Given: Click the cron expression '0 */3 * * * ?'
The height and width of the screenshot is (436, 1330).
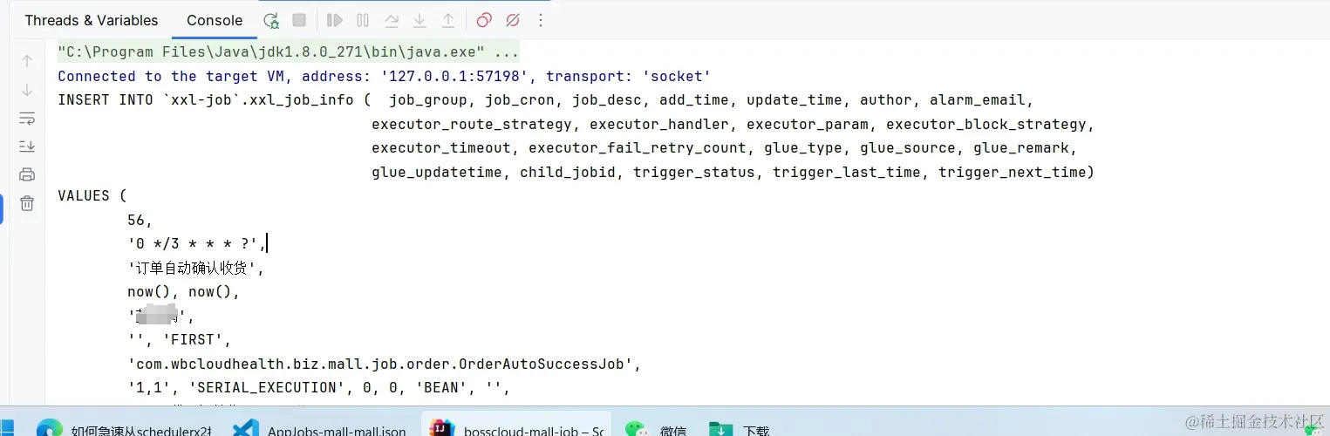Looking at the screenshot, I should (x=193, y=244).
